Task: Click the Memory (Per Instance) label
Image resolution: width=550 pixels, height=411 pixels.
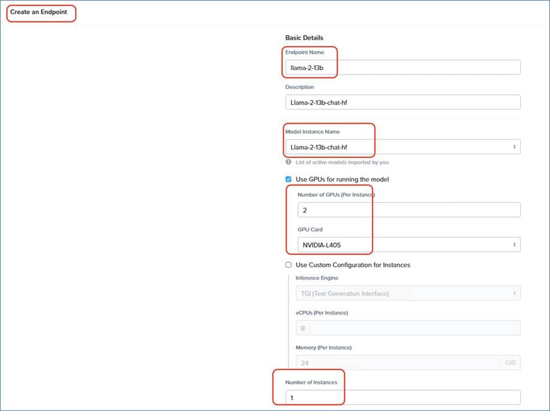Action: (x=323, y=347)
